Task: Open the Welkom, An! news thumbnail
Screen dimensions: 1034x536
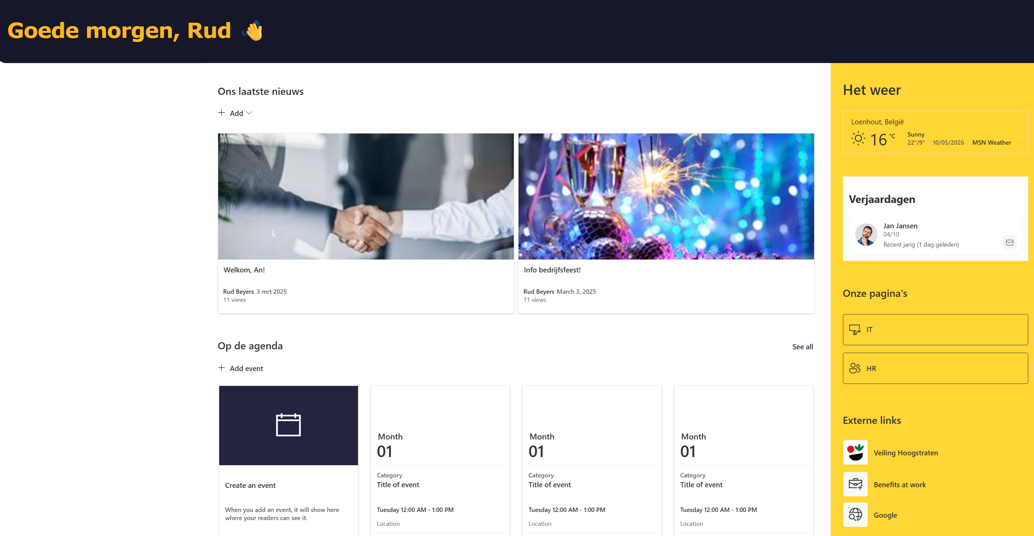Action: click(x=366, y=197)
